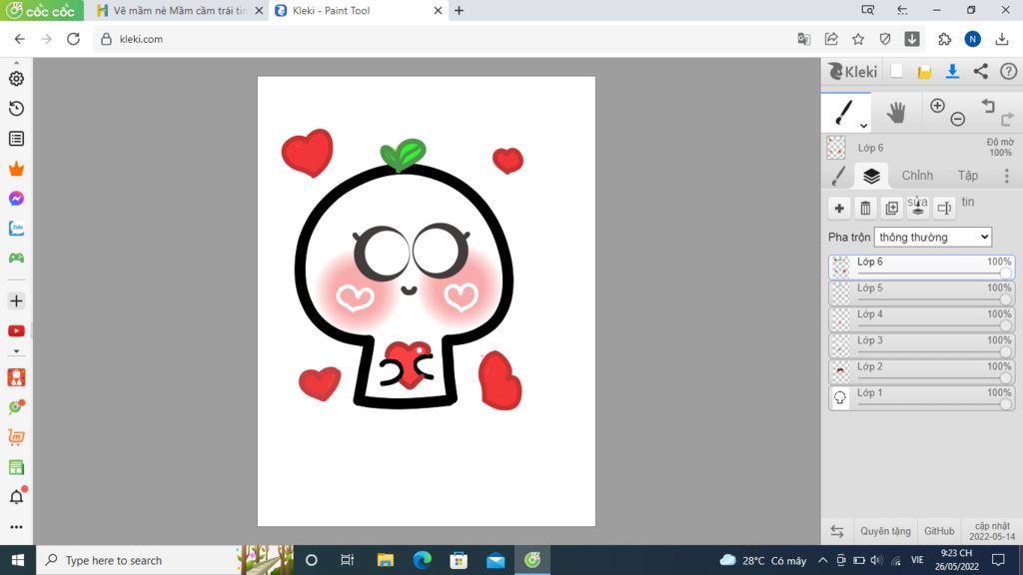Click the kleki.com address bar
This screenshot has width=1023, height=575.
tap(444, 39)
